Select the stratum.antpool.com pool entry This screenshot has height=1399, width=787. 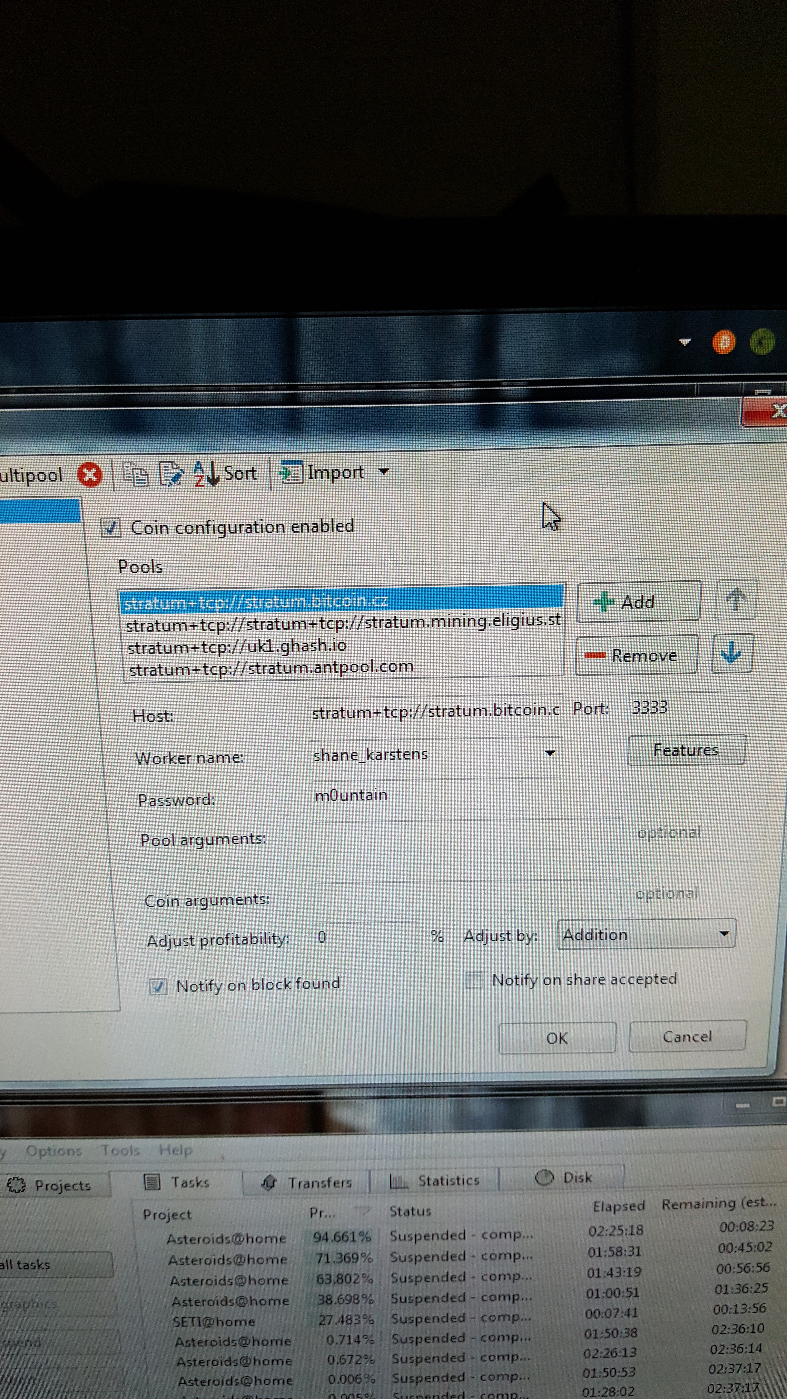pyautogui.click(x=270, y=667)
